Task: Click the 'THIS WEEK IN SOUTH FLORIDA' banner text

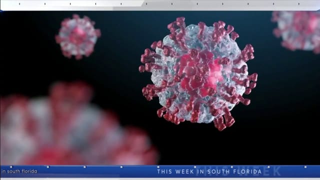Action: tap(209, 171)
